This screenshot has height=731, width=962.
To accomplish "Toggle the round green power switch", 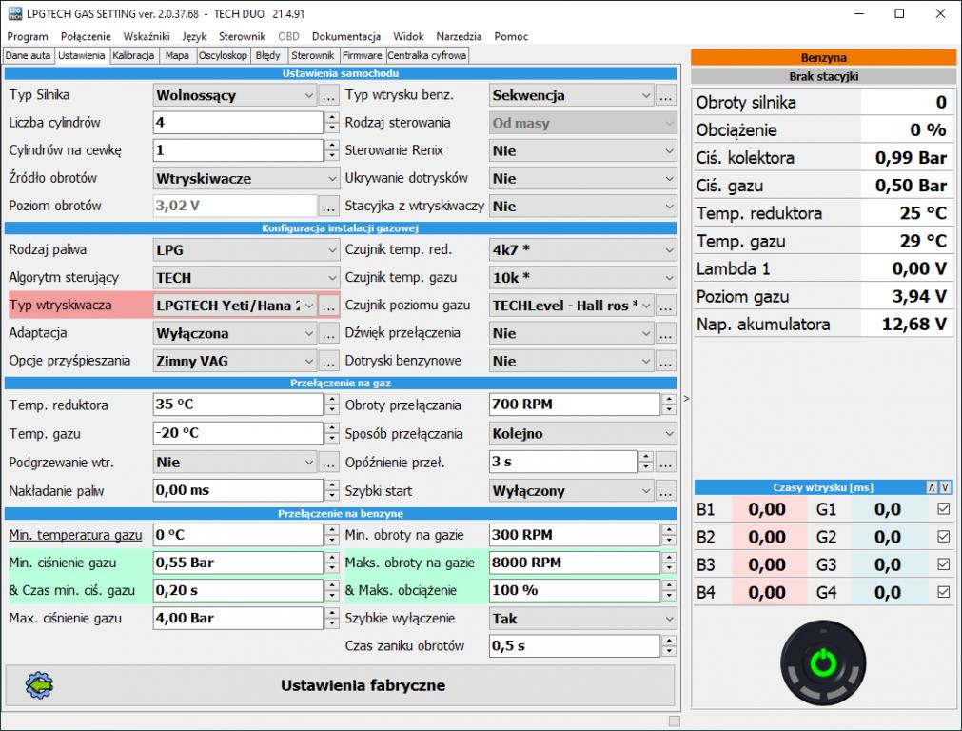I will pyautogui.click(x=823, y=662).
